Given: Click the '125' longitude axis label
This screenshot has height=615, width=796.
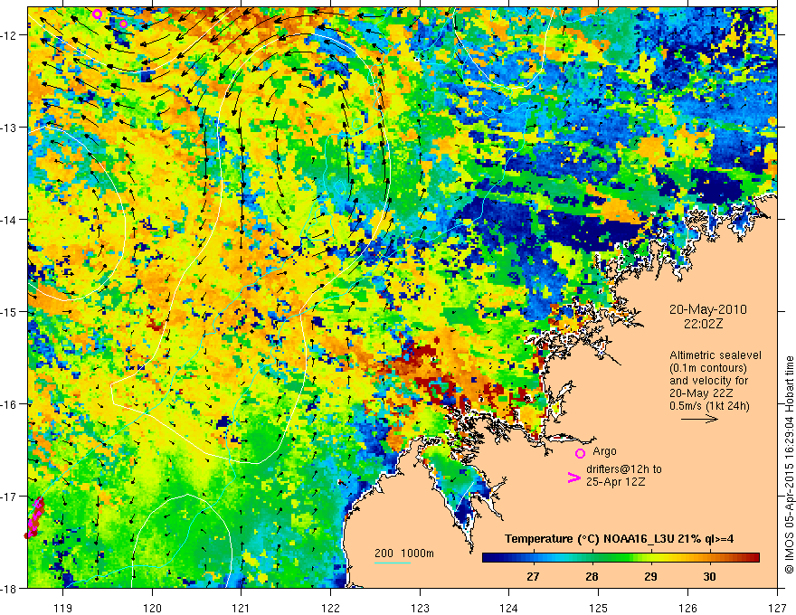Looking at the screenshot, I should click(x=599, y=608).
